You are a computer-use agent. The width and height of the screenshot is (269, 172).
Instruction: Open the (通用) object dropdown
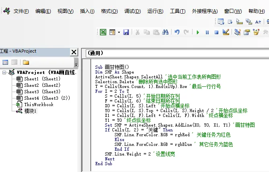click(x=178, y=53)
